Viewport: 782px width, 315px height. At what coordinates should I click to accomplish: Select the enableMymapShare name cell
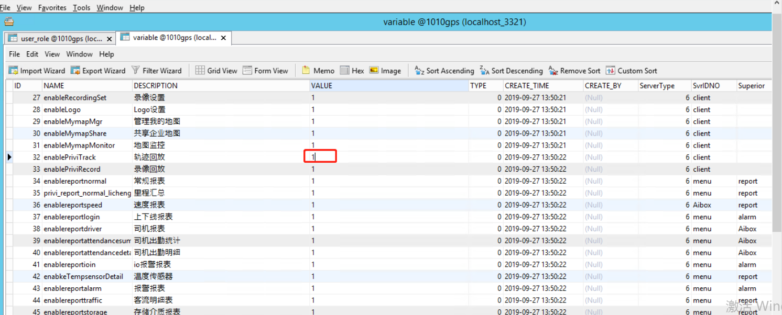pyautogui.click(x=87, y=133)
